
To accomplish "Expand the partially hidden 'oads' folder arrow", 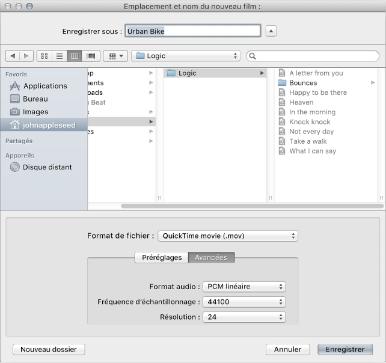I will (151, 93).
